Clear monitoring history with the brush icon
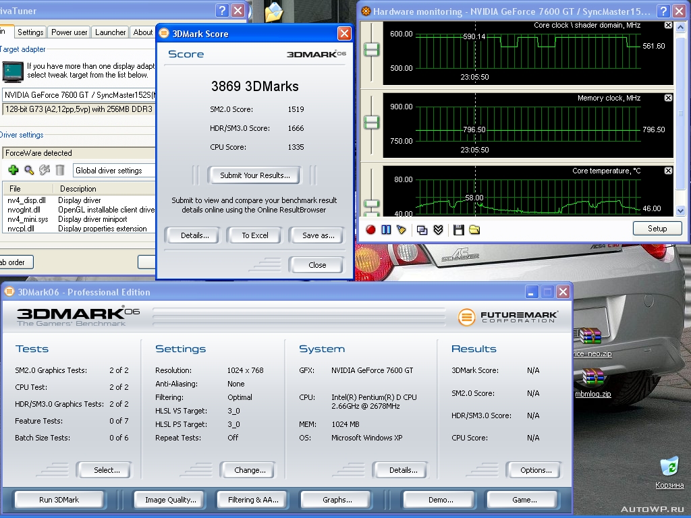Image resolution: width=691 pixels, height=518 pixels. [401, 229]
